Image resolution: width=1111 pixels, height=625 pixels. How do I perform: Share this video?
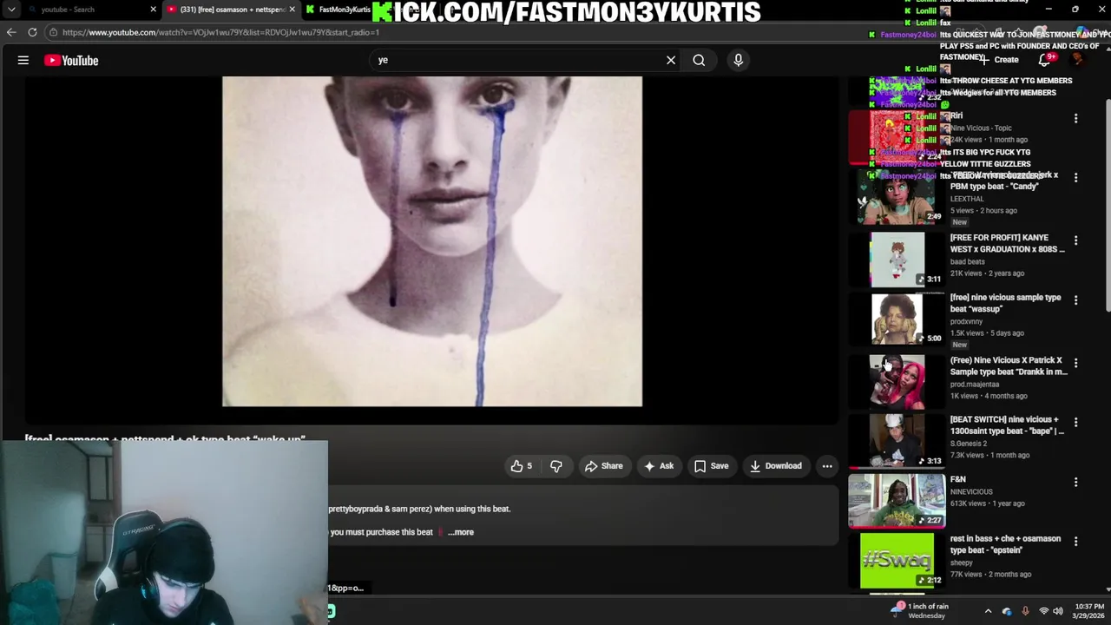click(x=603, y=466)
